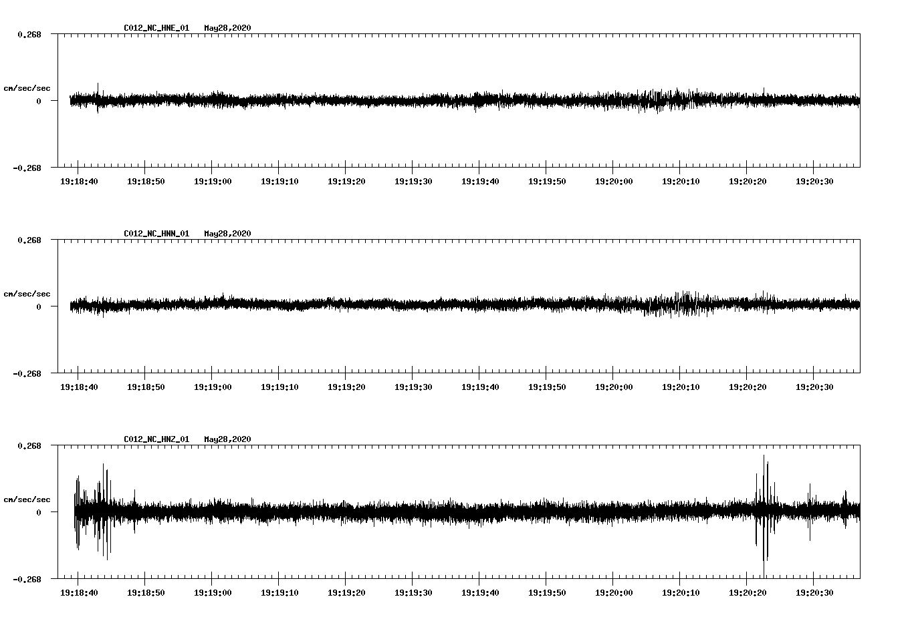Click 19:19:20 tick label below HNZ trace
Image resolution: width=908 pixels, height=617 pixels.
pos(346,592)
